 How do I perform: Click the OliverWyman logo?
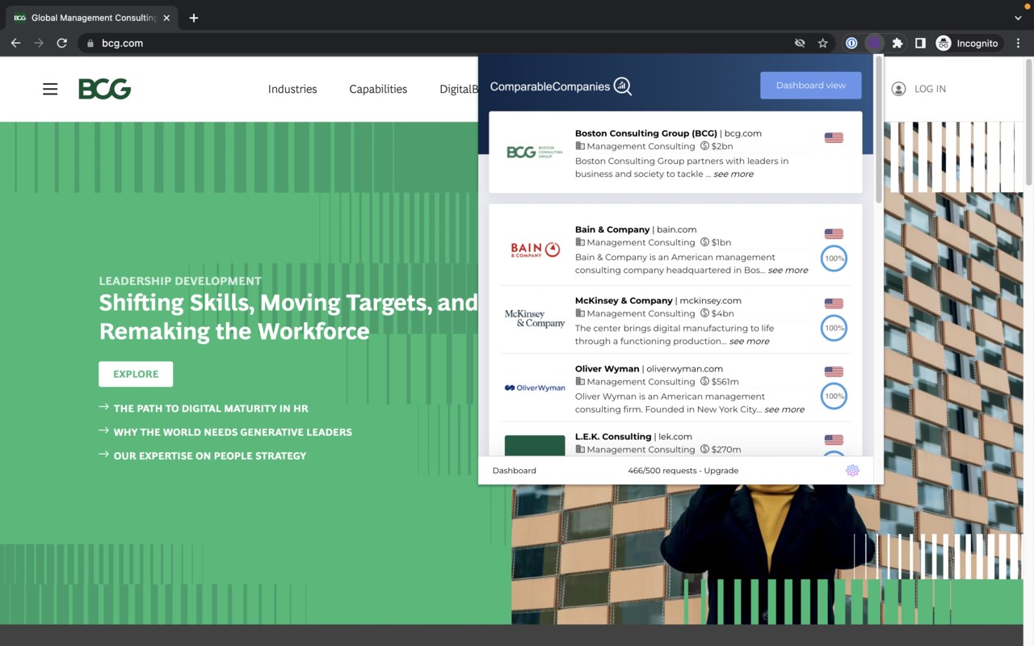click(535, 388)
